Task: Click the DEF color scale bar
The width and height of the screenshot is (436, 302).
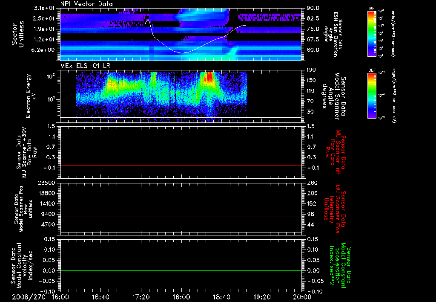Action: (x=372, y=96)
